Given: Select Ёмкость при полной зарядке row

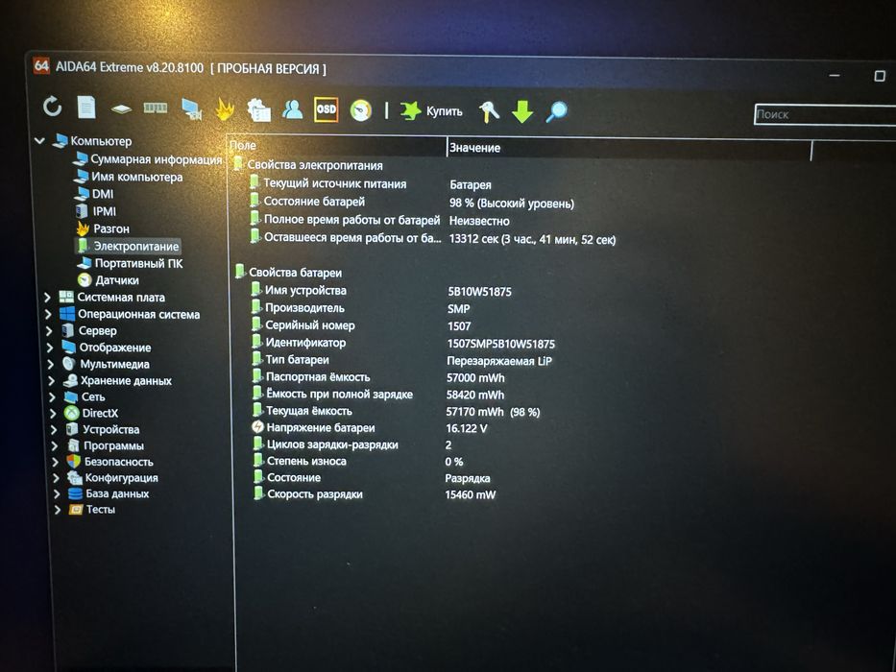Looking at the screenshot, I should tap(339, 395).
